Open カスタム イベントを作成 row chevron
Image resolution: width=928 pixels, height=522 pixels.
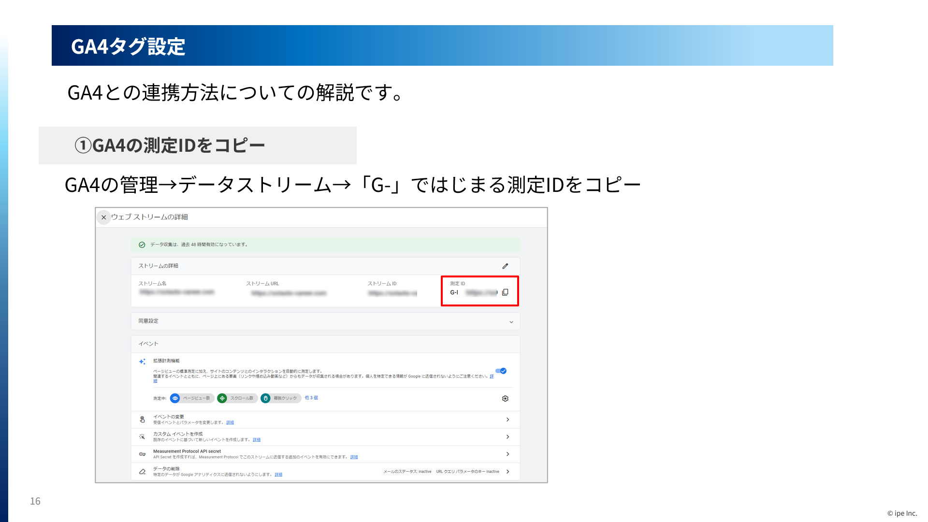507,437
